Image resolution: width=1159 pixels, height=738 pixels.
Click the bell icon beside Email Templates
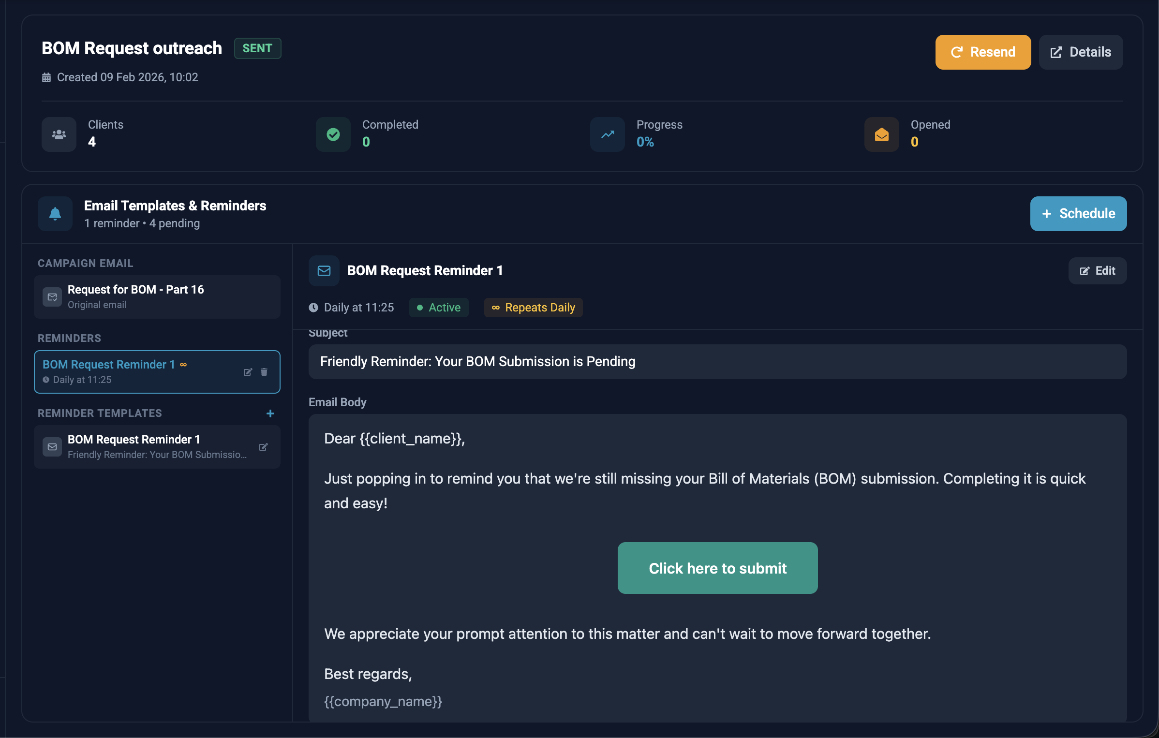pyautogui.click(x=55, y=214)
